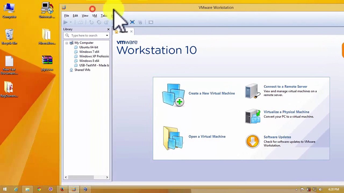Open the dropdown arrow beside Power On
The width and height of the screenshot is (344, 193).
[71, 23]
